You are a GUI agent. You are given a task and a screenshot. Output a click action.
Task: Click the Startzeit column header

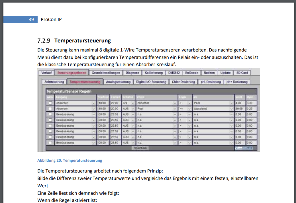(x=103, y=97)
